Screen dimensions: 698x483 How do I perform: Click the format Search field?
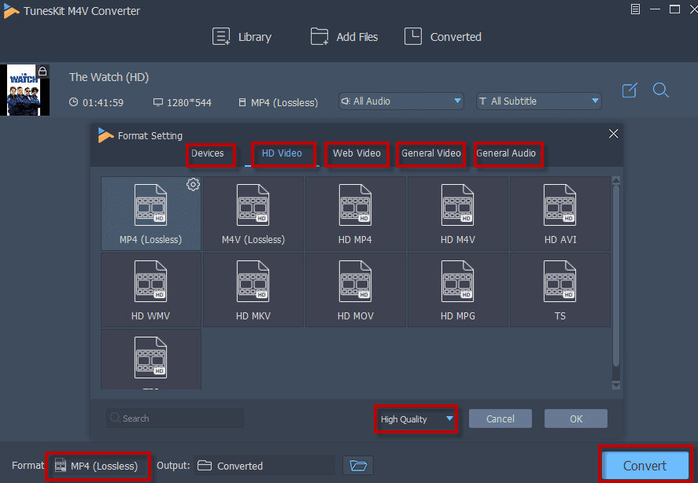175,418
